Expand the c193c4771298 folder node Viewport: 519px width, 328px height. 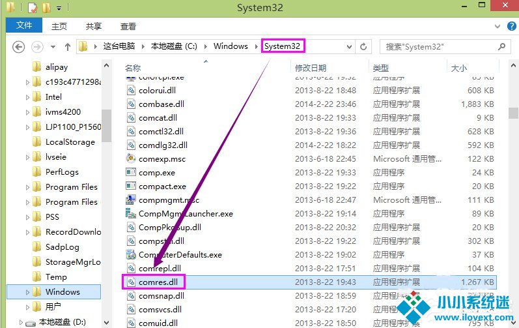[28, 82]
